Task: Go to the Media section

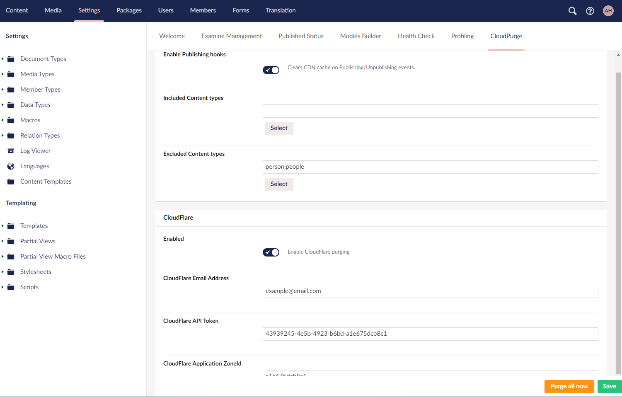Action: coord(53,10)
